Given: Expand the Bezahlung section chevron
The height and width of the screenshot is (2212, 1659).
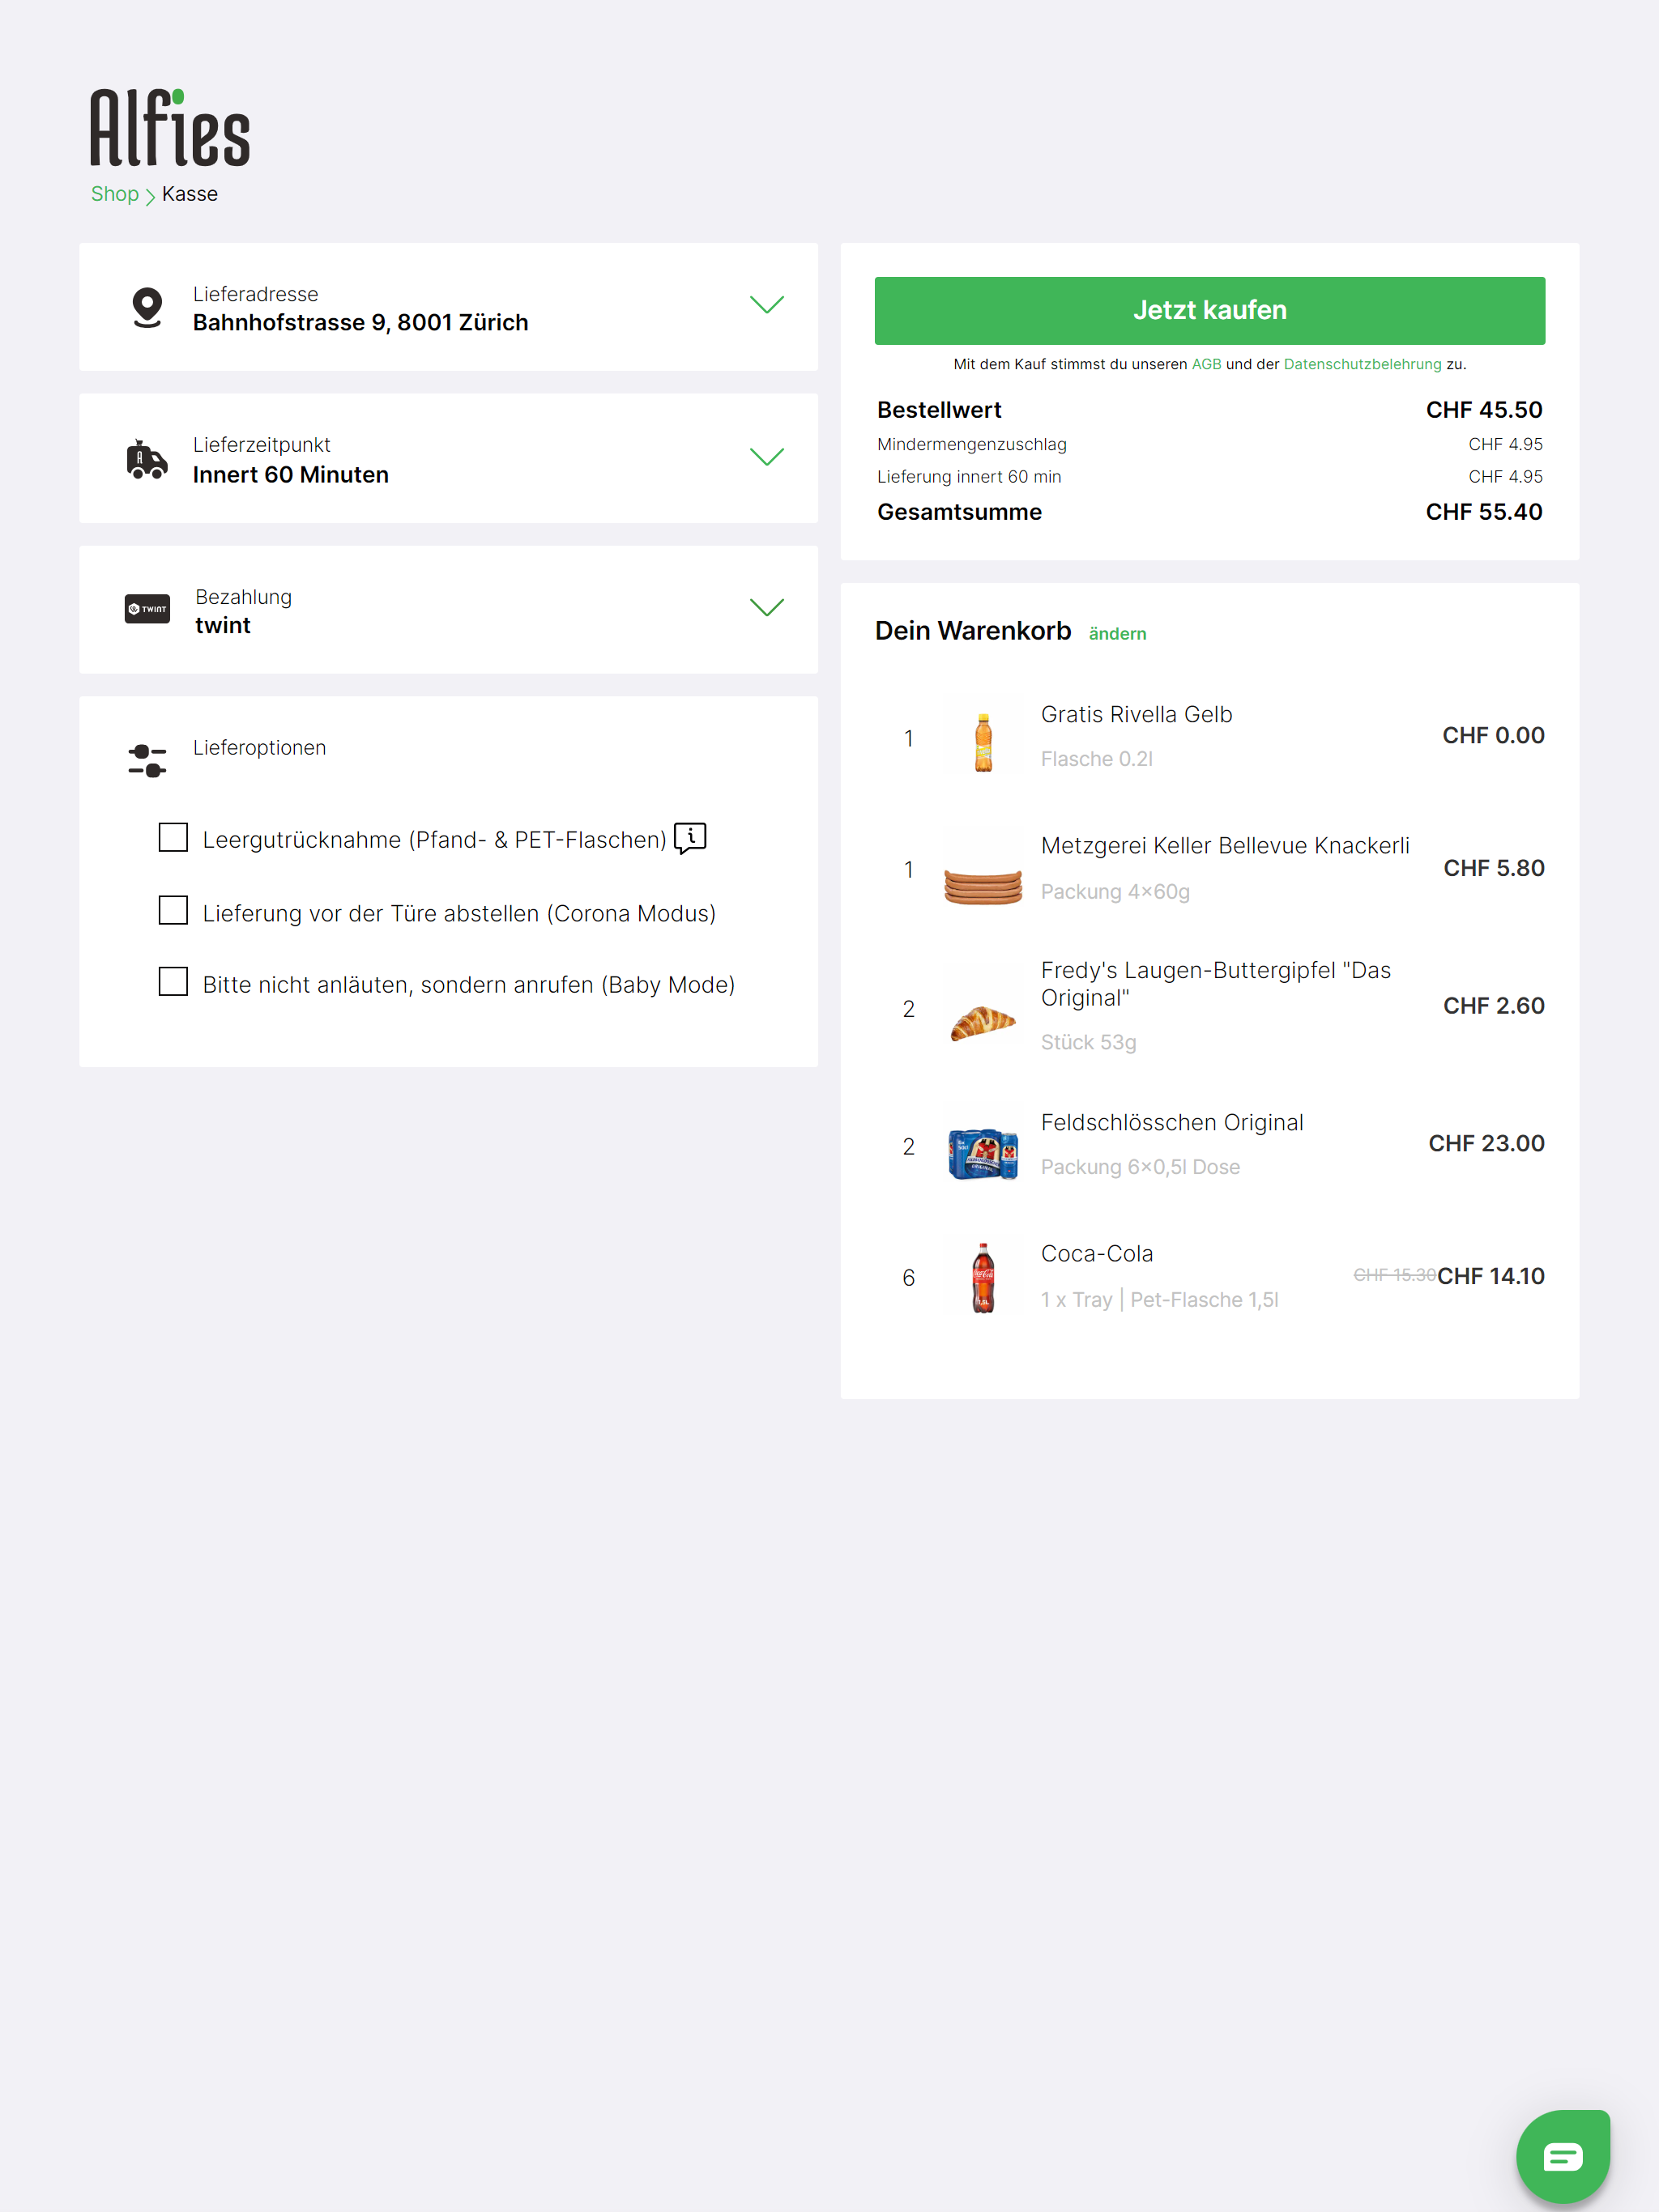Looking at the screenshot, I should pos(766,608).
